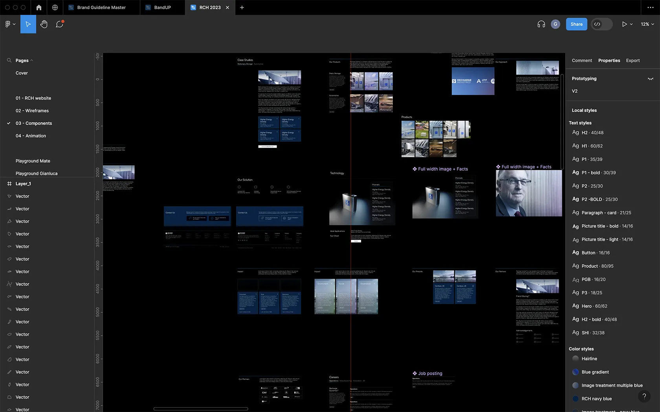Viewport: 660px width, 412px height.
Task: Click the help question mark button
Action: click(644, 396)
